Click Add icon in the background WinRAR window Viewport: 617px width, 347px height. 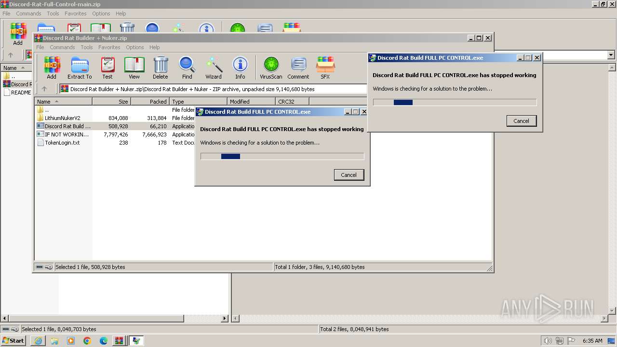point(18,34)
